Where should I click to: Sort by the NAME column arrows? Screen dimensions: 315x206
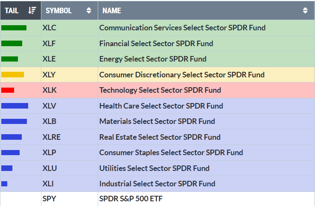(305, 11)
